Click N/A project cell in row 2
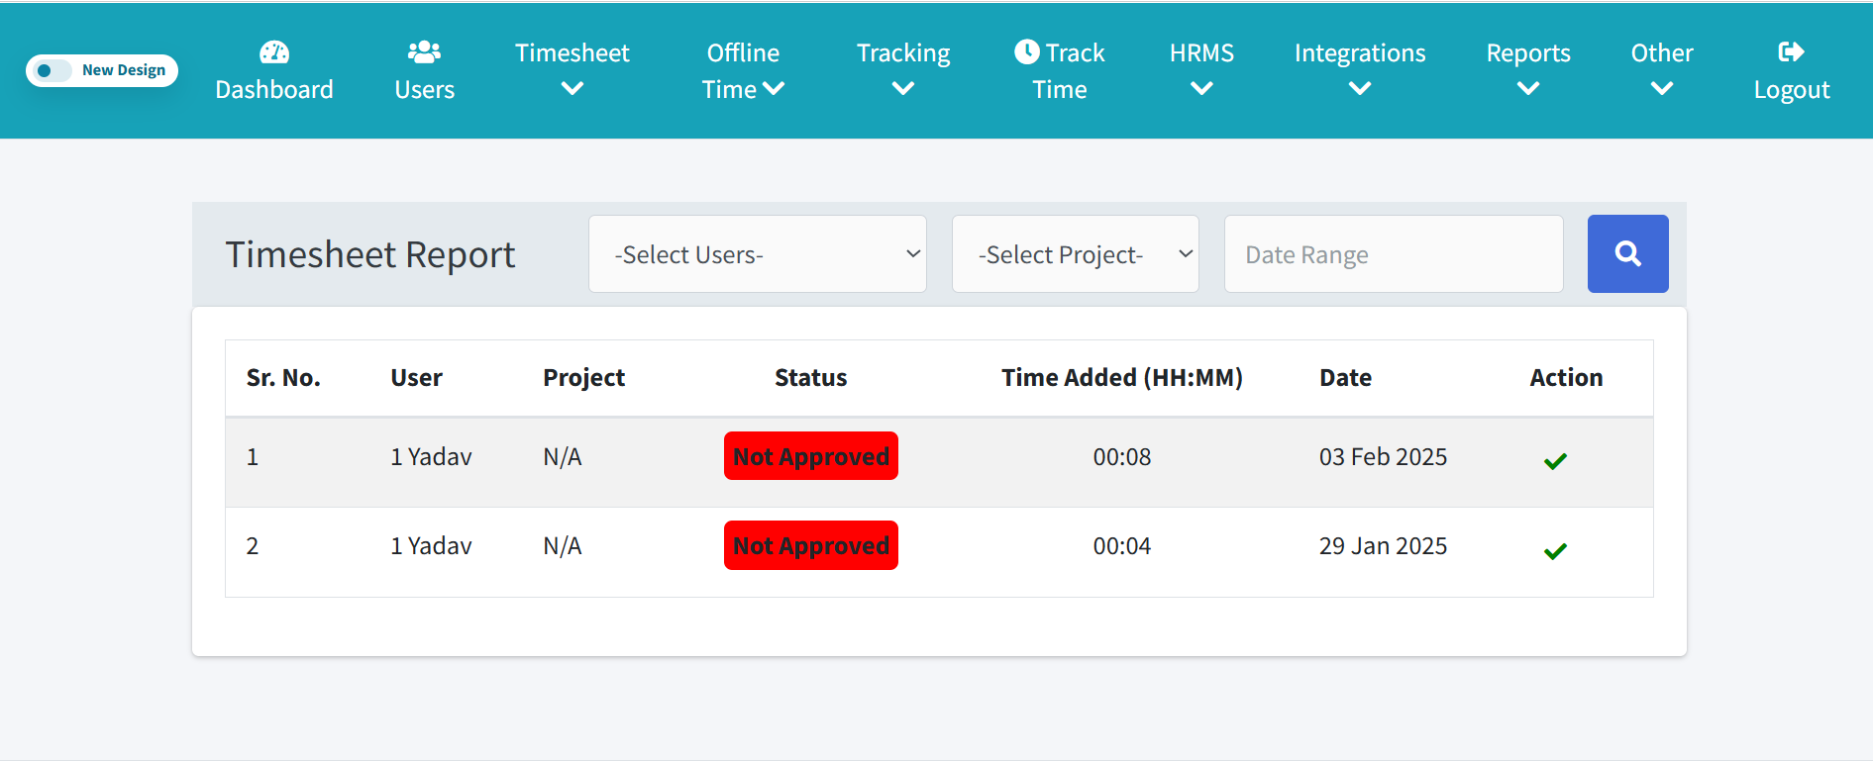The height and width of the screenshot is (761, 1873). [563, 546]
